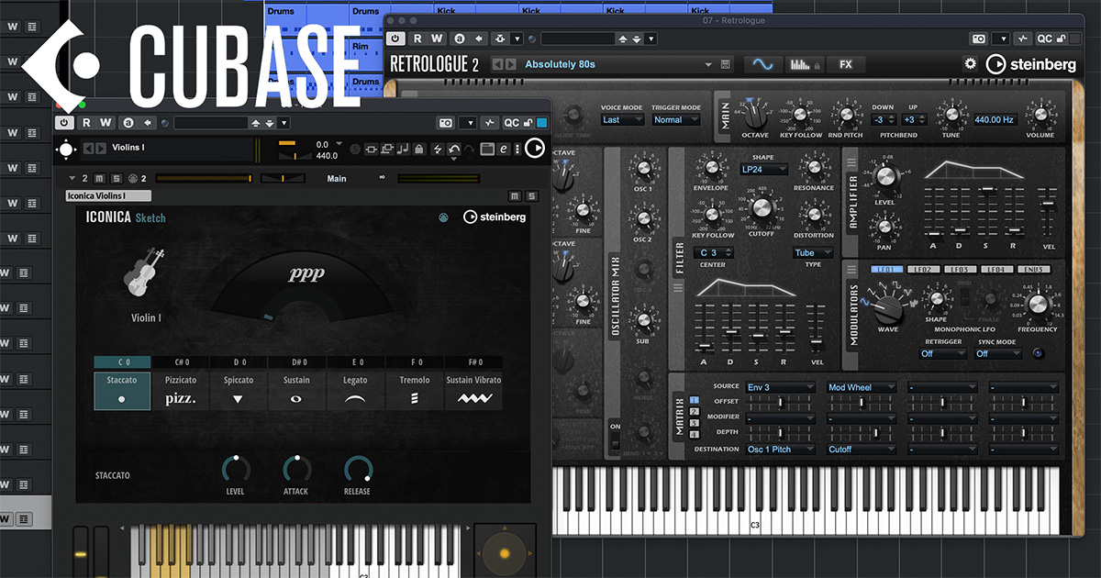This screenshot has width=1101, height=578.
Task: Open the Mod Wheel source dropdown in matrix
Action: 861,387
